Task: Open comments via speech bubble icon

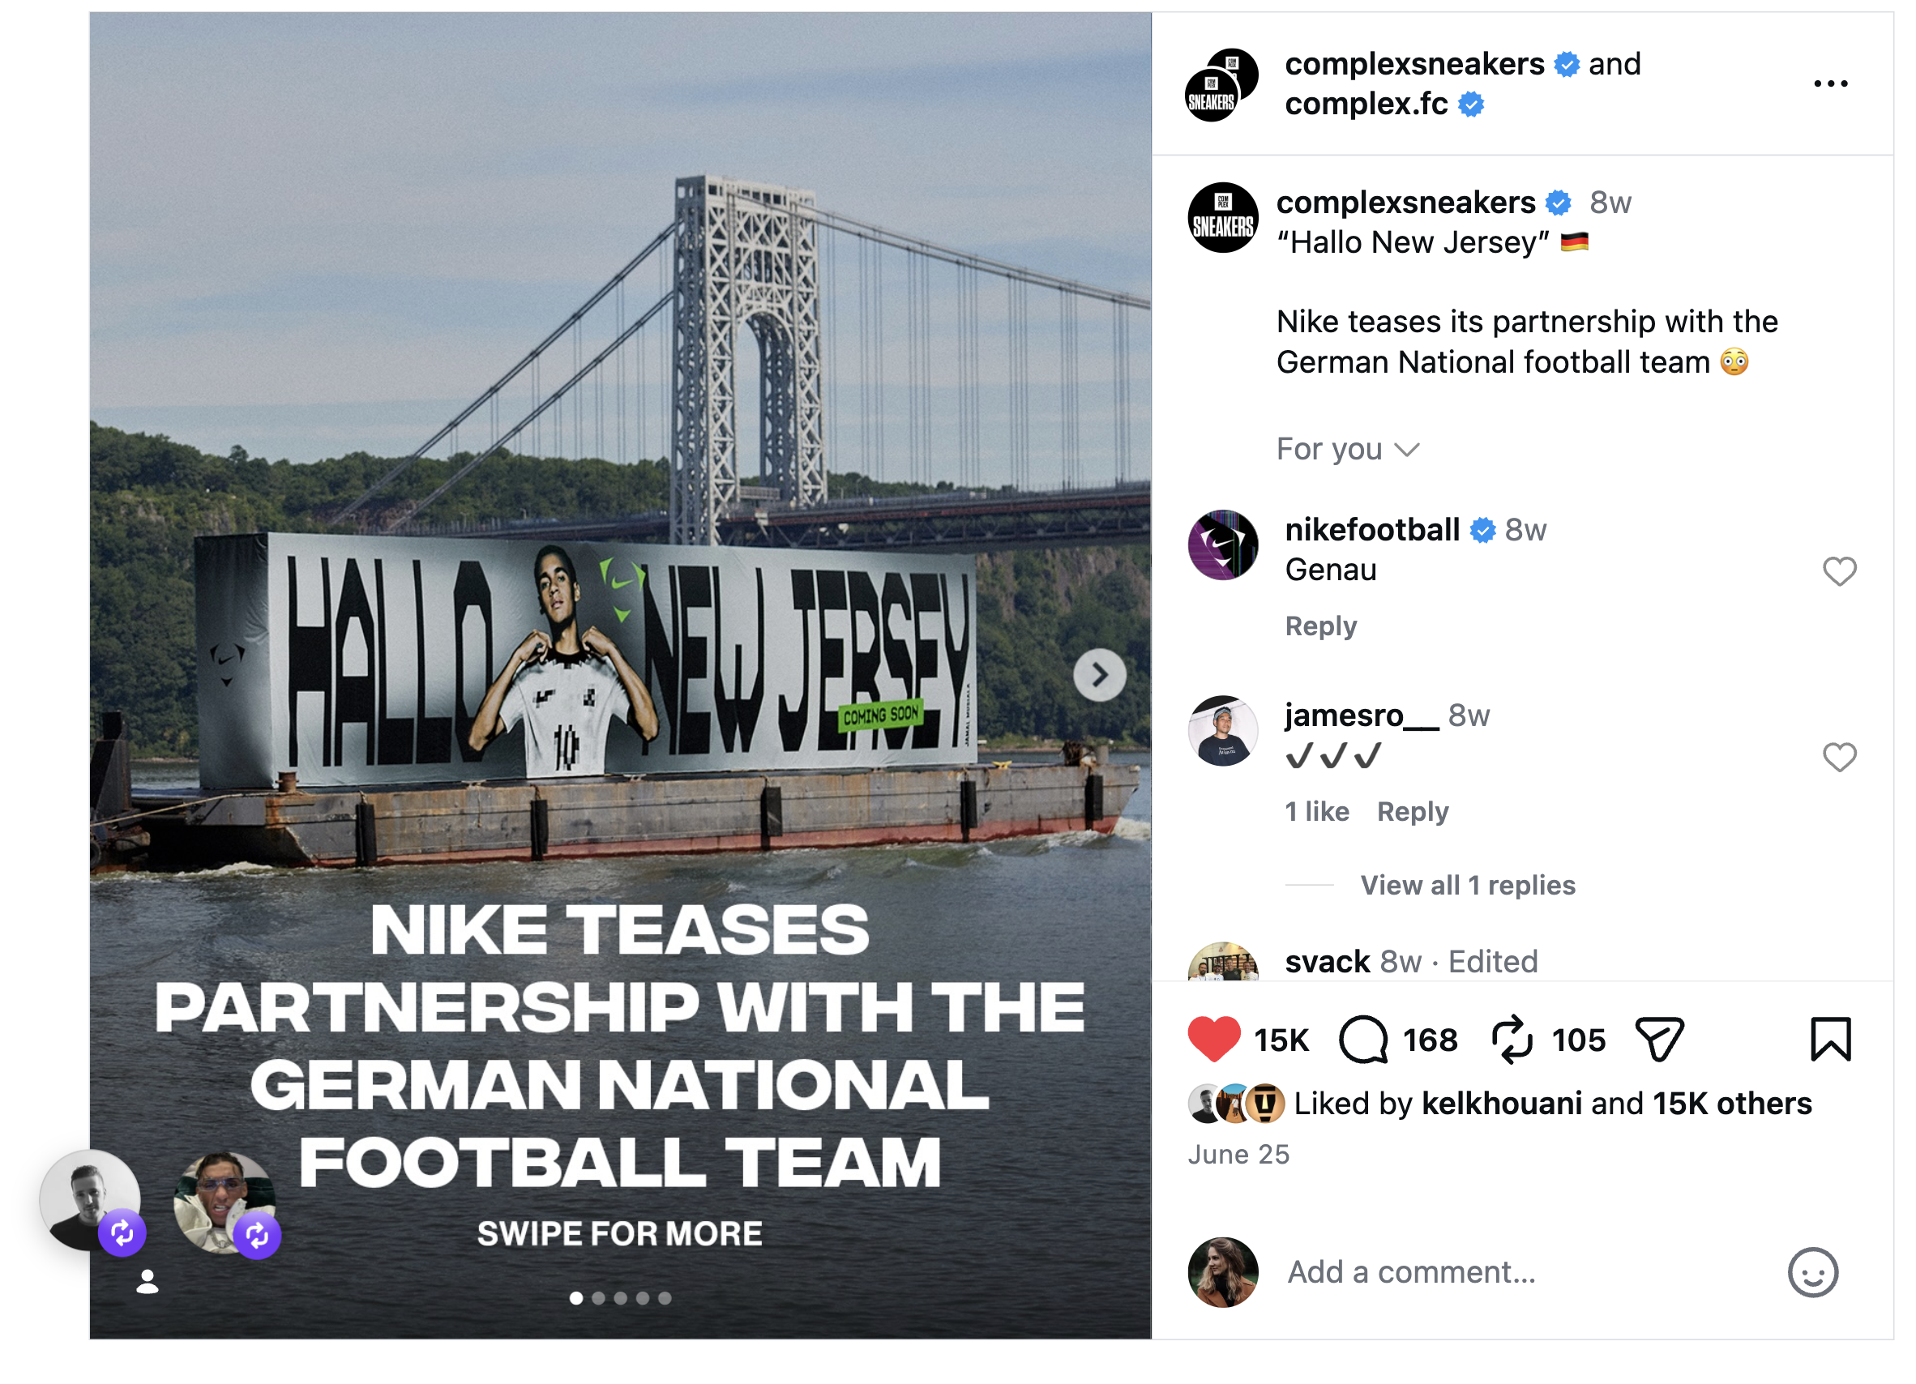Action: 1363,1040
